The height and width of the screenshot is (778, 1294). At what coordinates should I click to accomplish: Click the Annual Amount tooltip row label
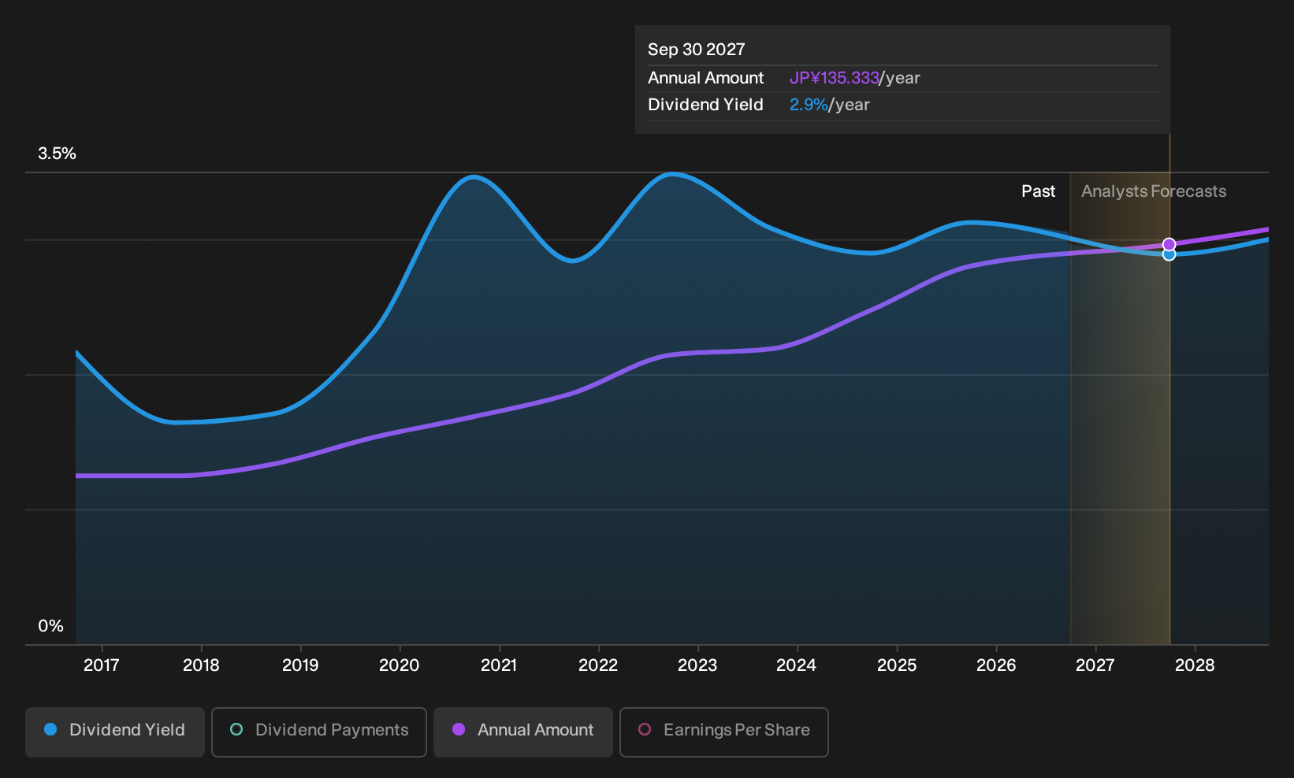click(705, 78)
